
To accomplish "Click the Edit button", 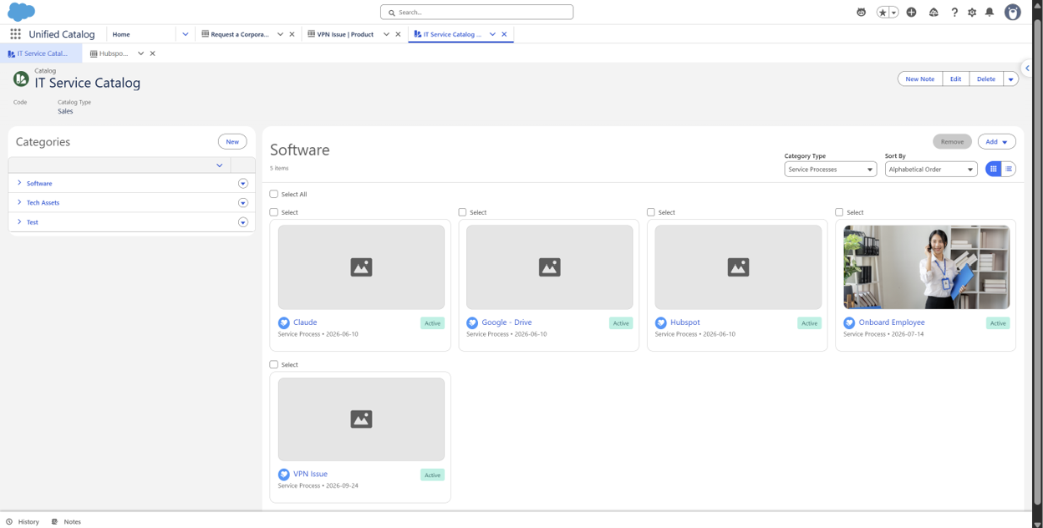I will pyautogui.click(x=955, y=79).
